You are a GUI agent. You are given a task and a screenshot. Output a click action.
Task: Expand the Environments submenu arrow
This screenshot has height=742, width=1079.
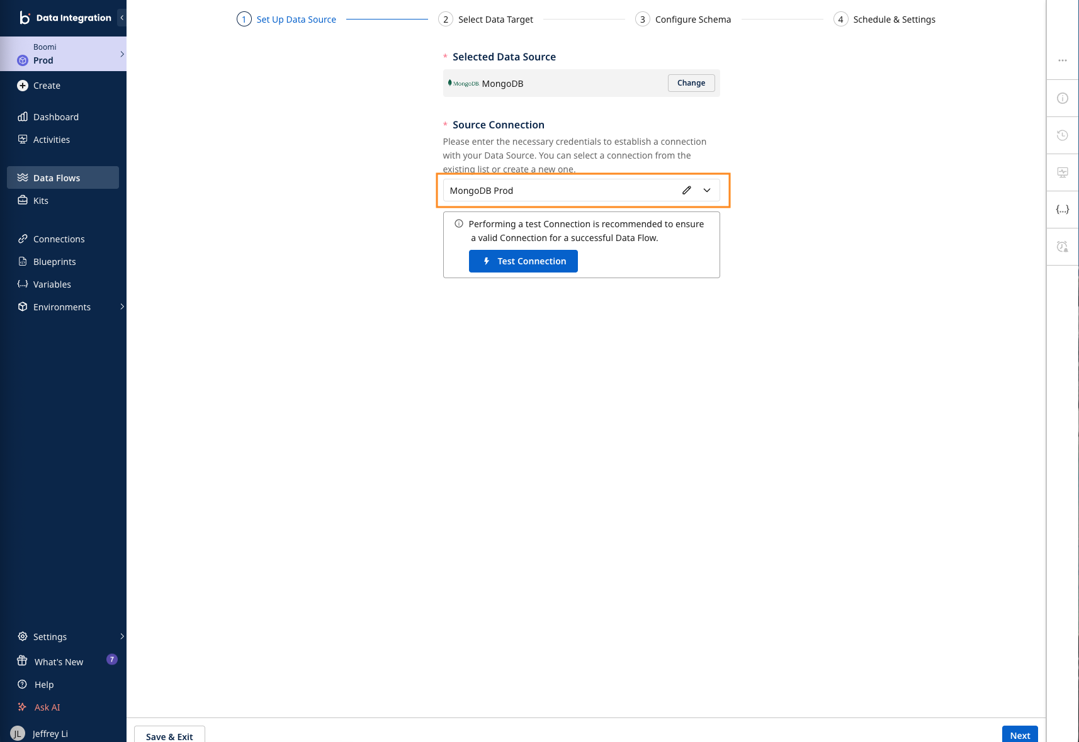[x=122, y=306]
